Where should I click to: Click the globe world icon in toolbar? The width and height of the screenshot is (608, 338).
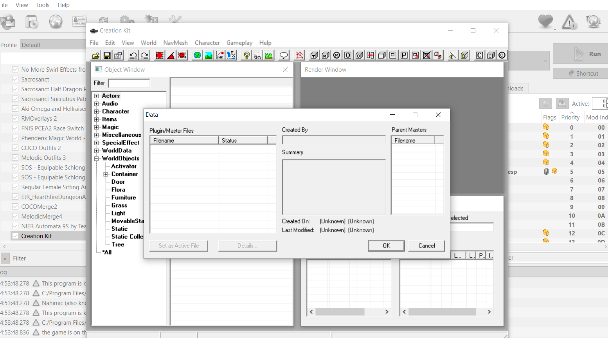(197, 56)
